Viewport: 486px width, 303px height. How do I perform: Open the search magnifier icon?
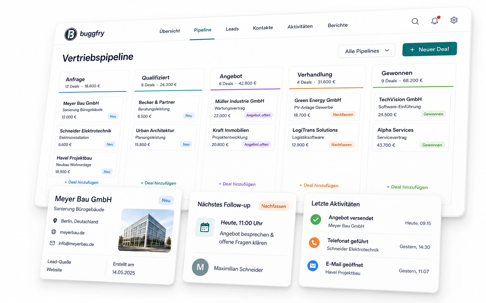(415, 21)
